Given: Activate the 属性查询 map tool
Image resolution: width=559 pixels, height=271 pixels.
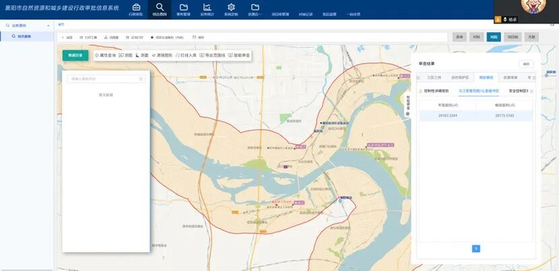Looking at the screenshot, I should pyautogui.click(x=105, y=55).
